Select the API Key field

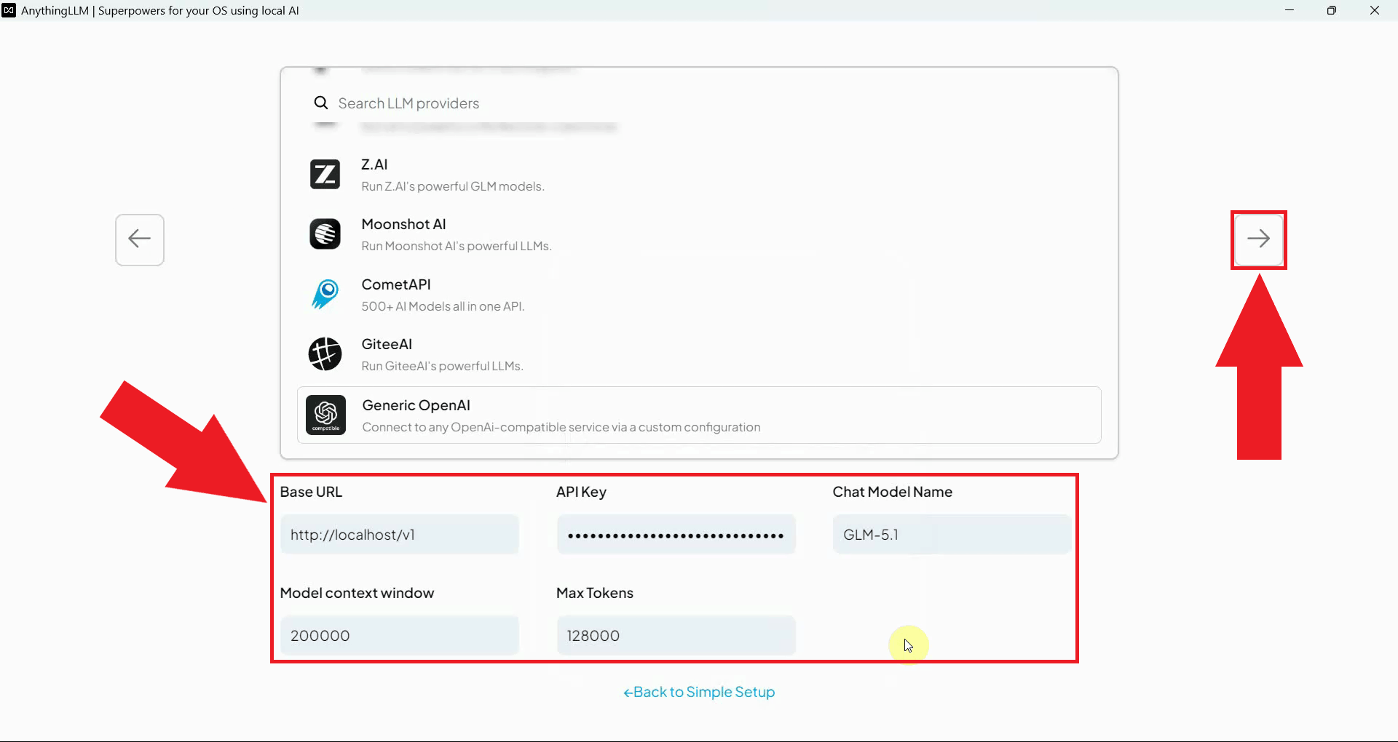(676, 534)
